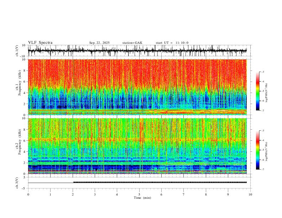282x218 pixels.
Task: Click the 'ch.1(V)' waveform axis label
Action: point(17,51)
